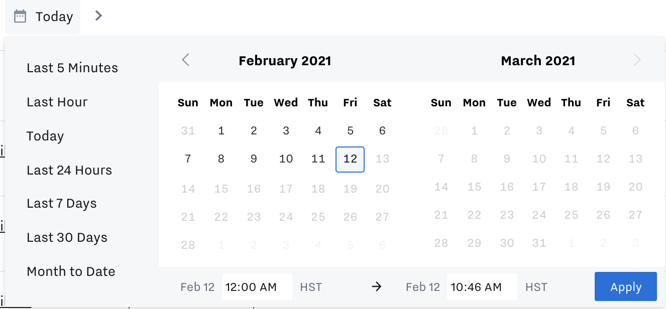Select Last 30 Days preset
666x309 pixels.
(67, 237)
